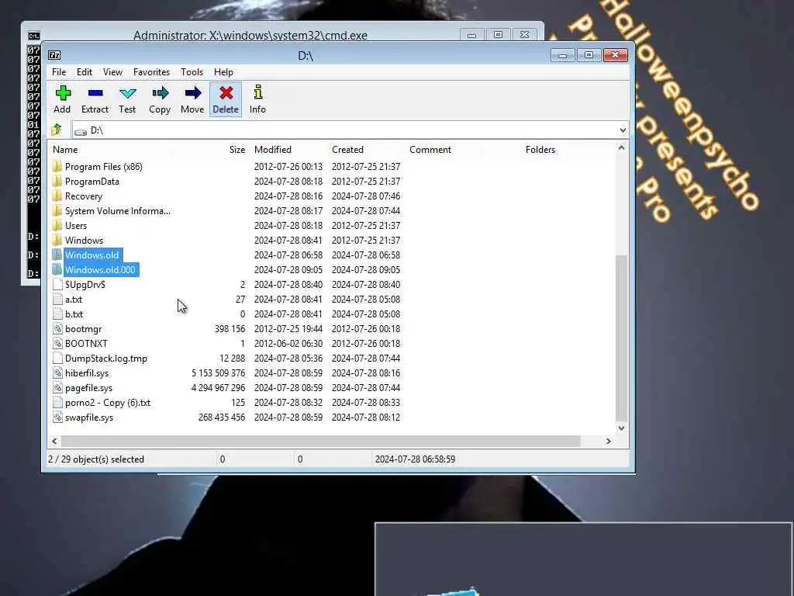Select the Users folder icon
The height and width of the screenshot is (596, 794).
click(x=57, y=225)
